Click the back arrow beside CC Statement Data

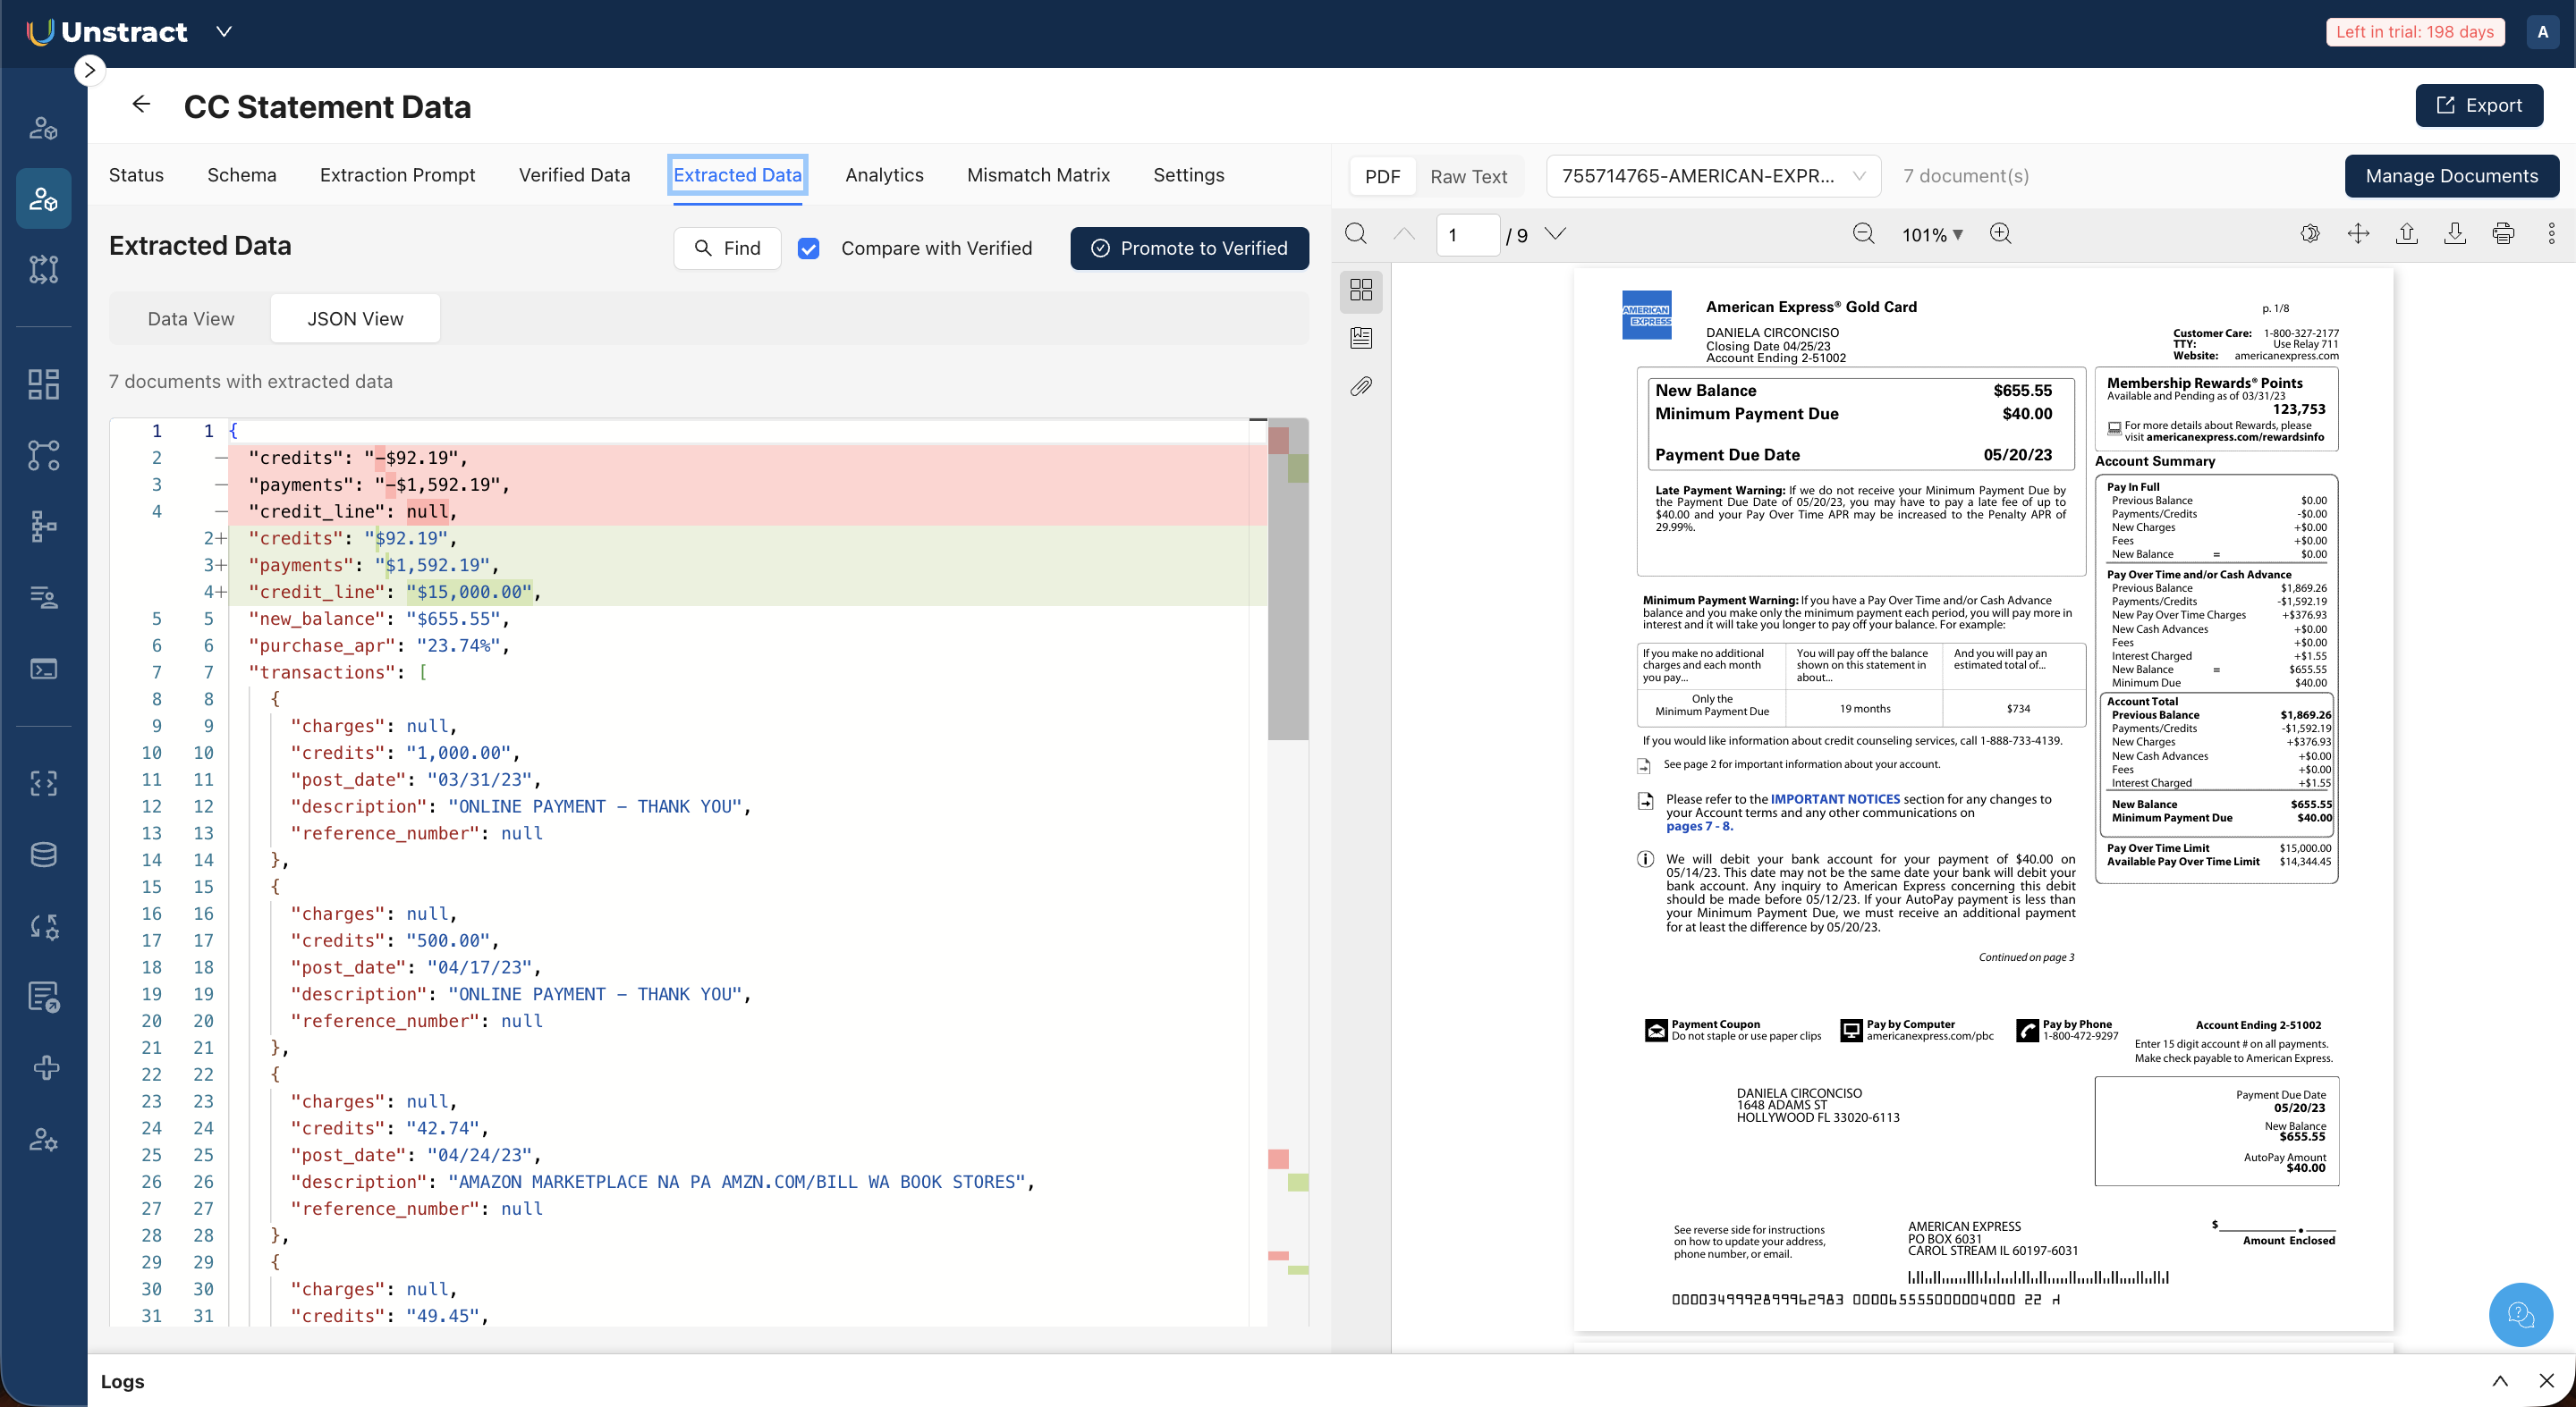coord(141,105)
